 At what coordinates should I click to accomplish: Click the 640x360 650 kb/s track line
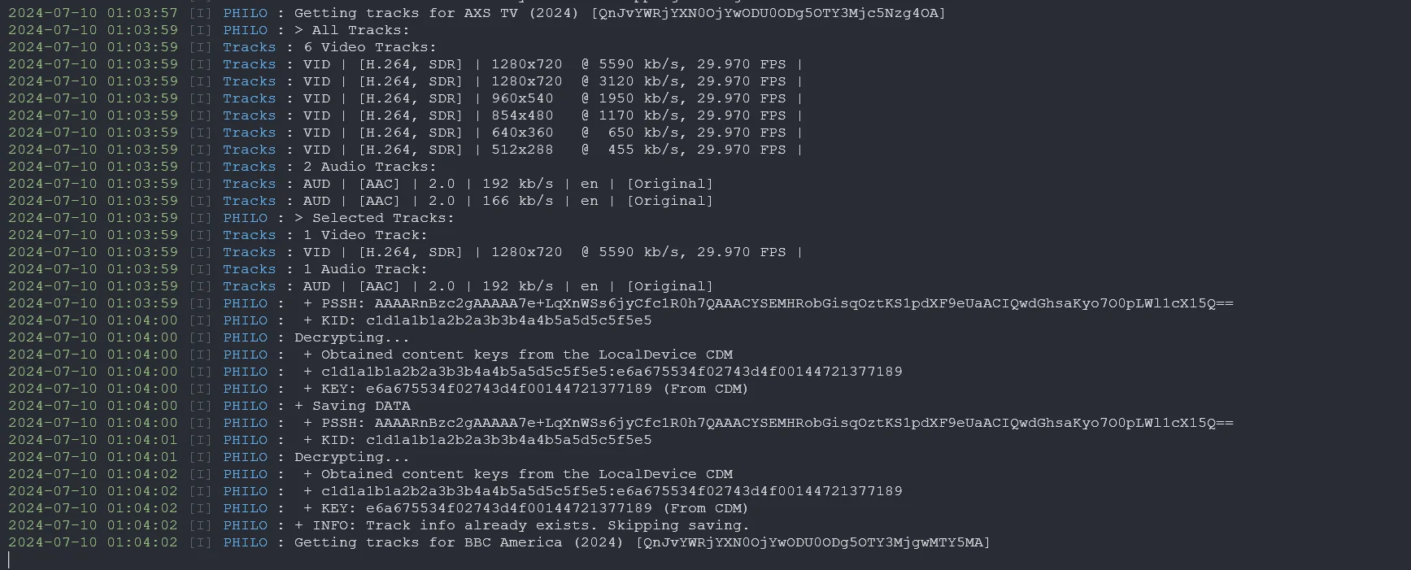click(x=405, y=133)
